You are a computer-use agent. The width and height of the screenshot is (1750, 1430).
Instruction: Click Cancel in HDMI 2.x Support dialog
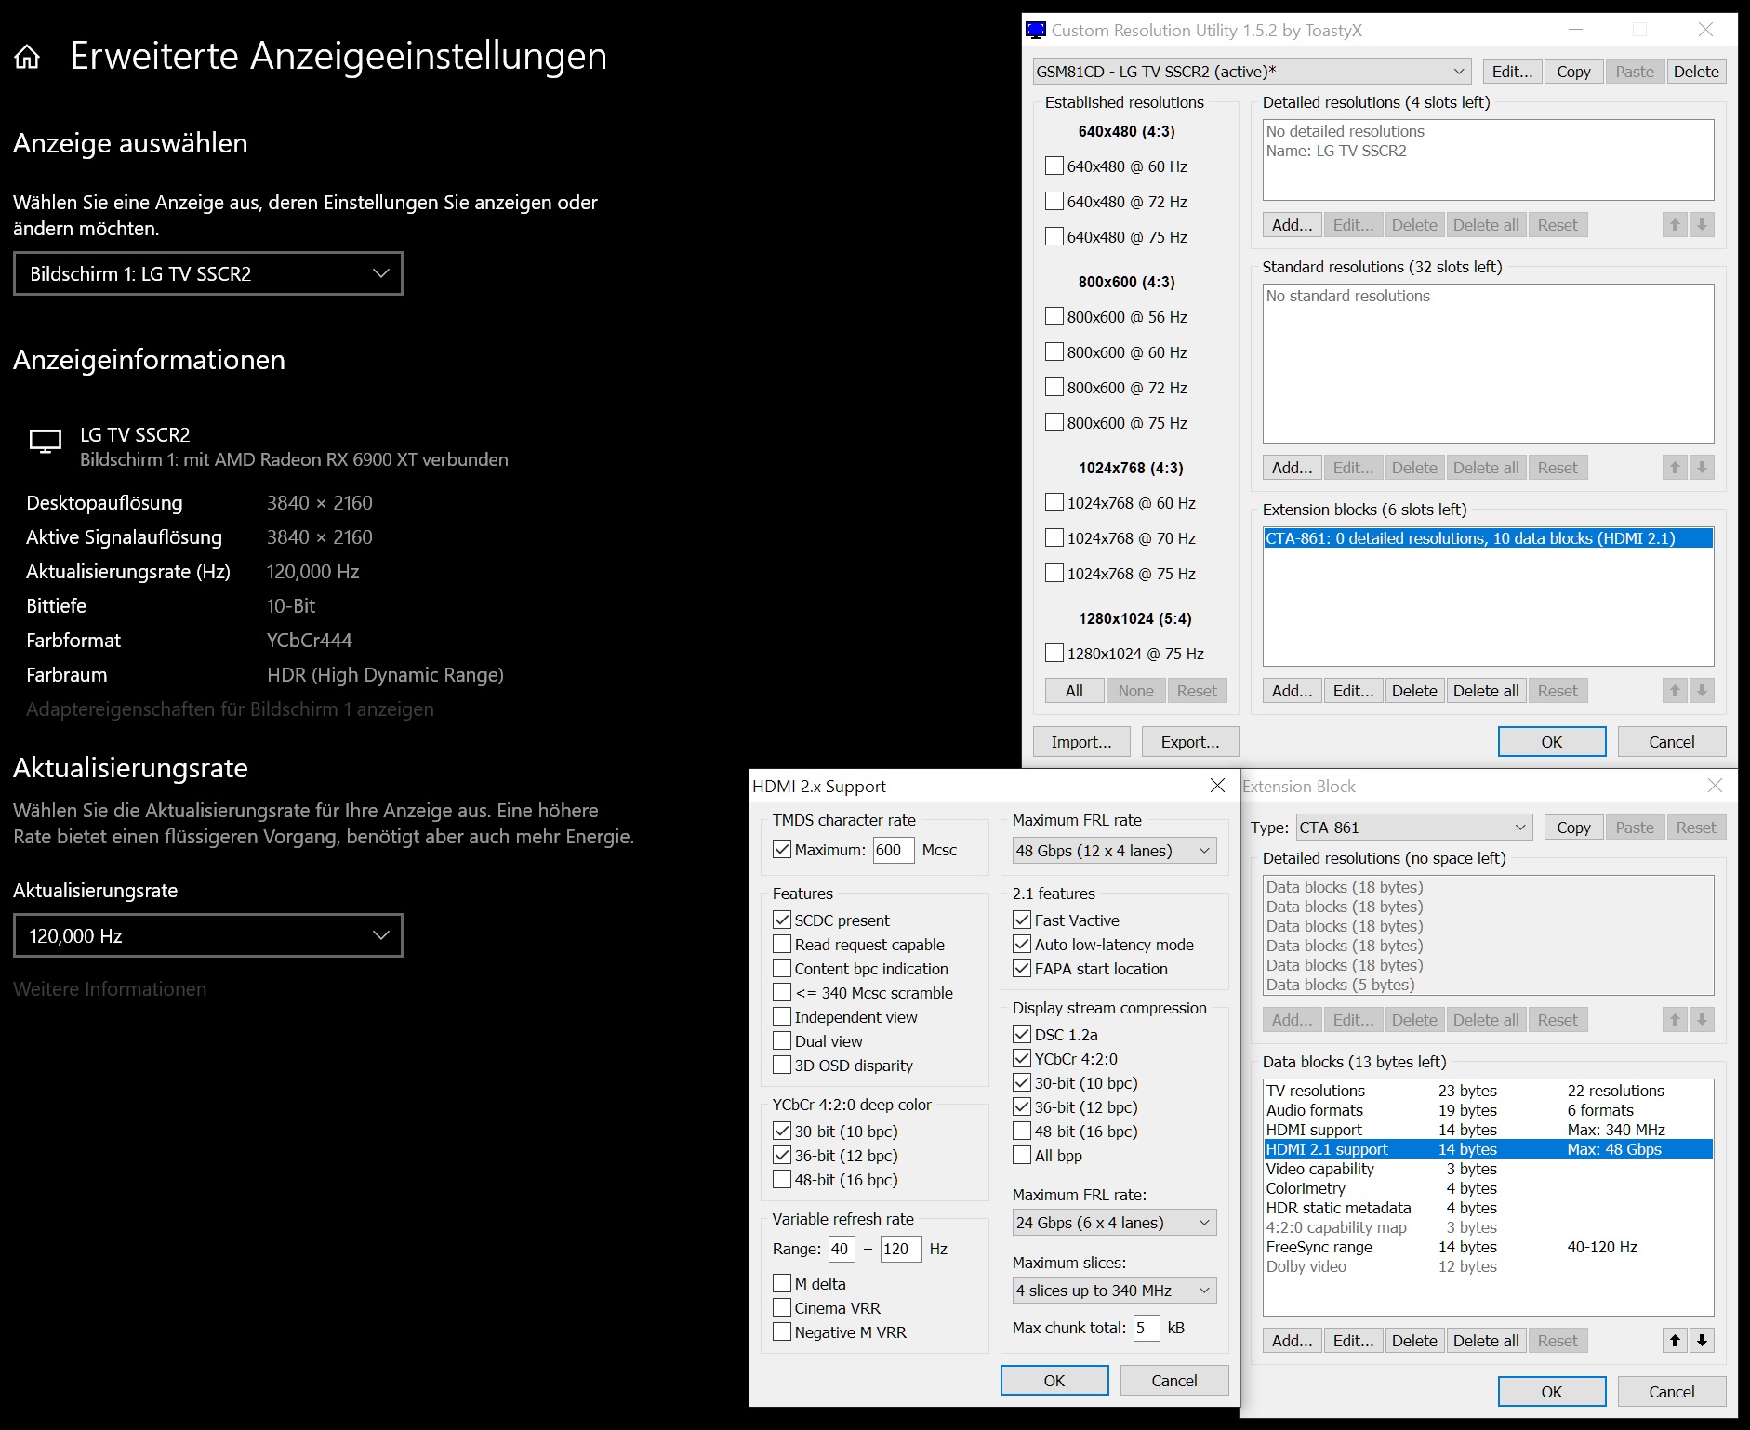pos(1174,1380)
